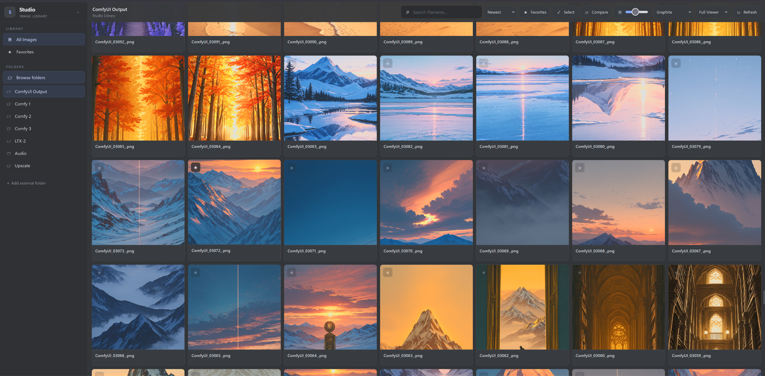Open the Comfy 1 folder

coord(44,104)
